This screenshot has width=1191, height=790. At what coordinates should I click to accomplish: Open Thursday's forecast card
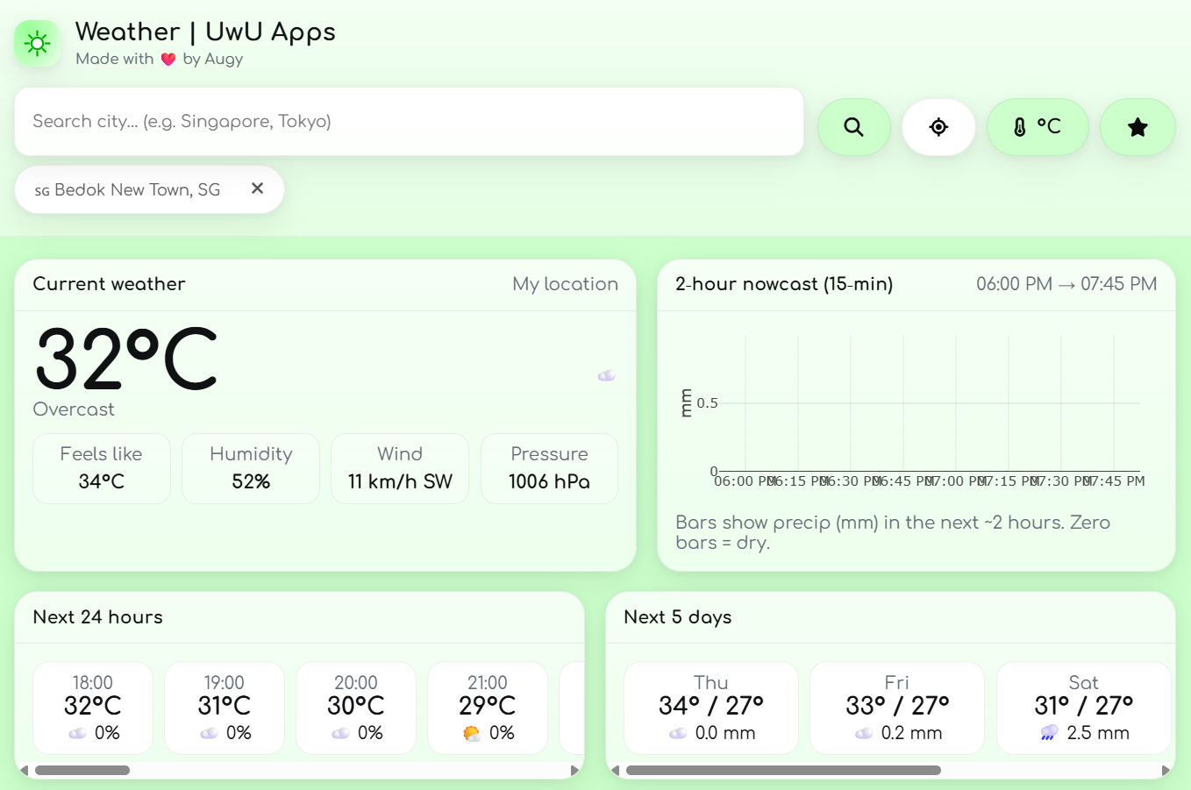[x=710, y=708]
